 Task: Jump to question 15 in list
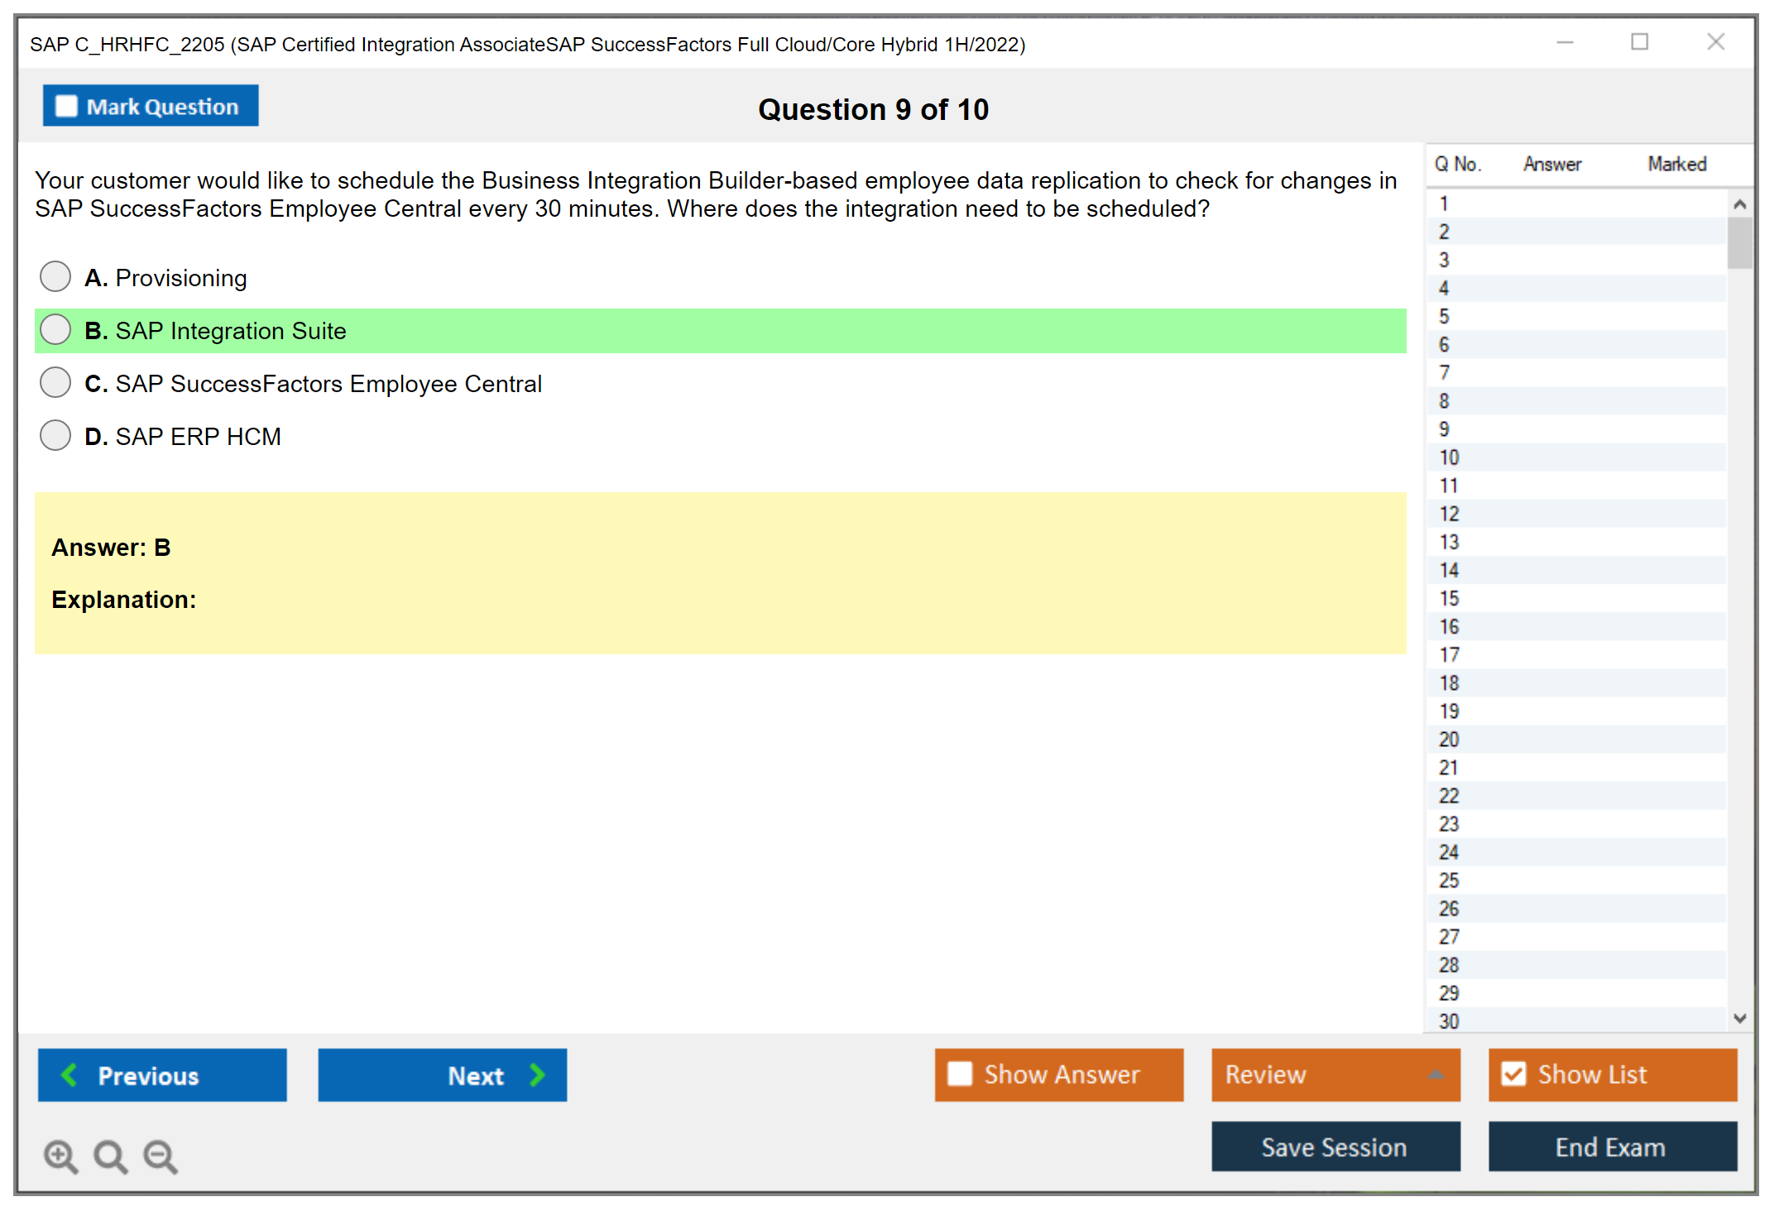point(1449,598)
